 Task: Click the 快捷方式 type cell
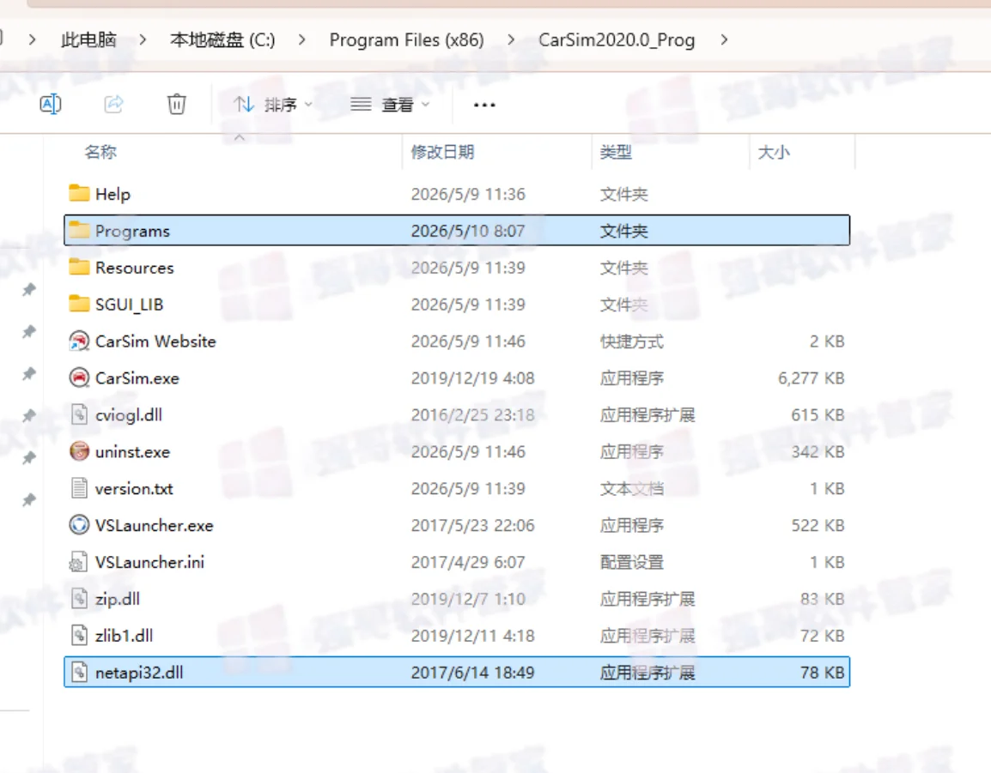[631, 341]
